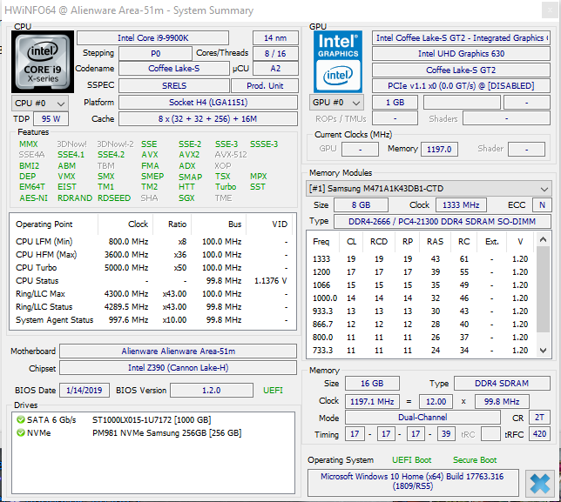
Task: Click the DDR4-2666 / PC4-21300 type field
Action: (x=443, y=222)
